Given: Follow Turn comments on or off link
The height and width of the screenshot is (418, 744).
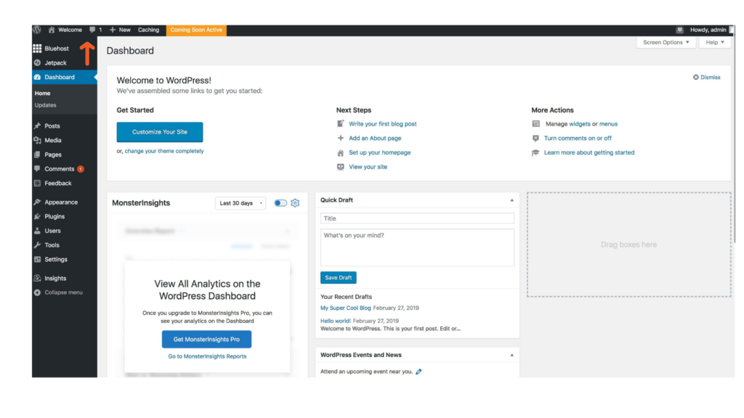Looking at the screenshot, I should coord(578,139).
